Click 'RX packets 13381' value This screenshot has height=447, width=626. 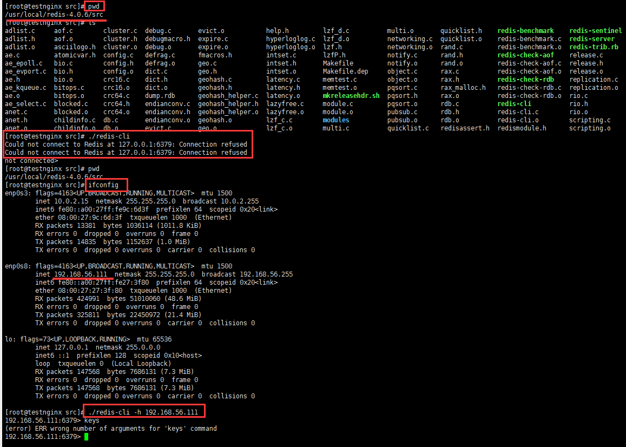click(65, 226)
